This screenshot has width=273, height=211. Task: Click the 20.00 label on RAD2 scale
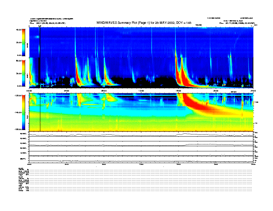click(19, 42)
